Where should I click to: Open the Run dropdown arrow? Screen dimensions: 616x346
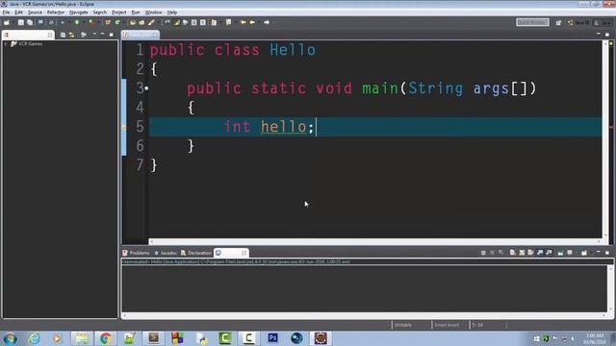tap(83, 23)
